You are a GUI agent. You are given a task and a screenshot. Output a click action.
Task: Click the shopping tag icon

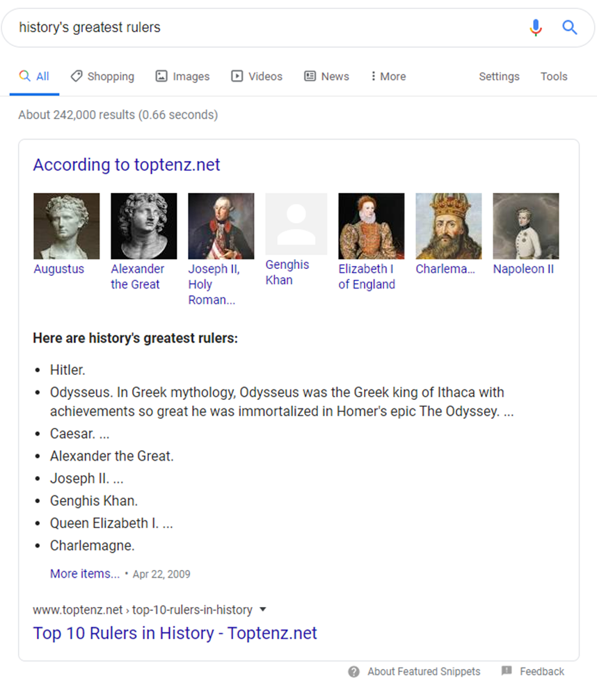(77, 76)
